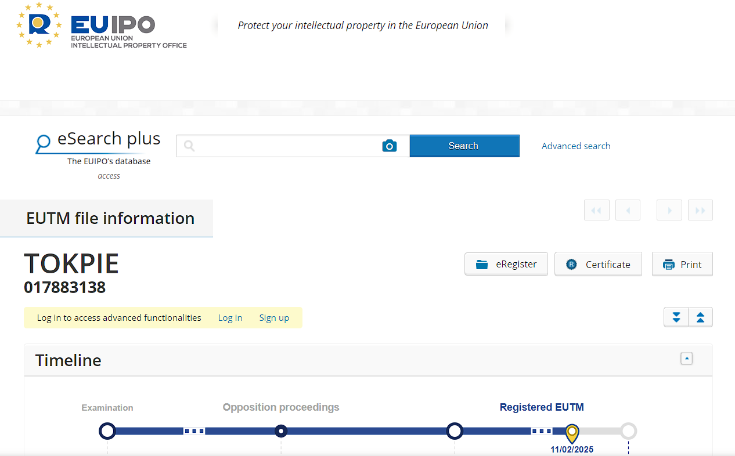Open the trademark Certificate
The image size is (735, 456).
click(598, 264)
